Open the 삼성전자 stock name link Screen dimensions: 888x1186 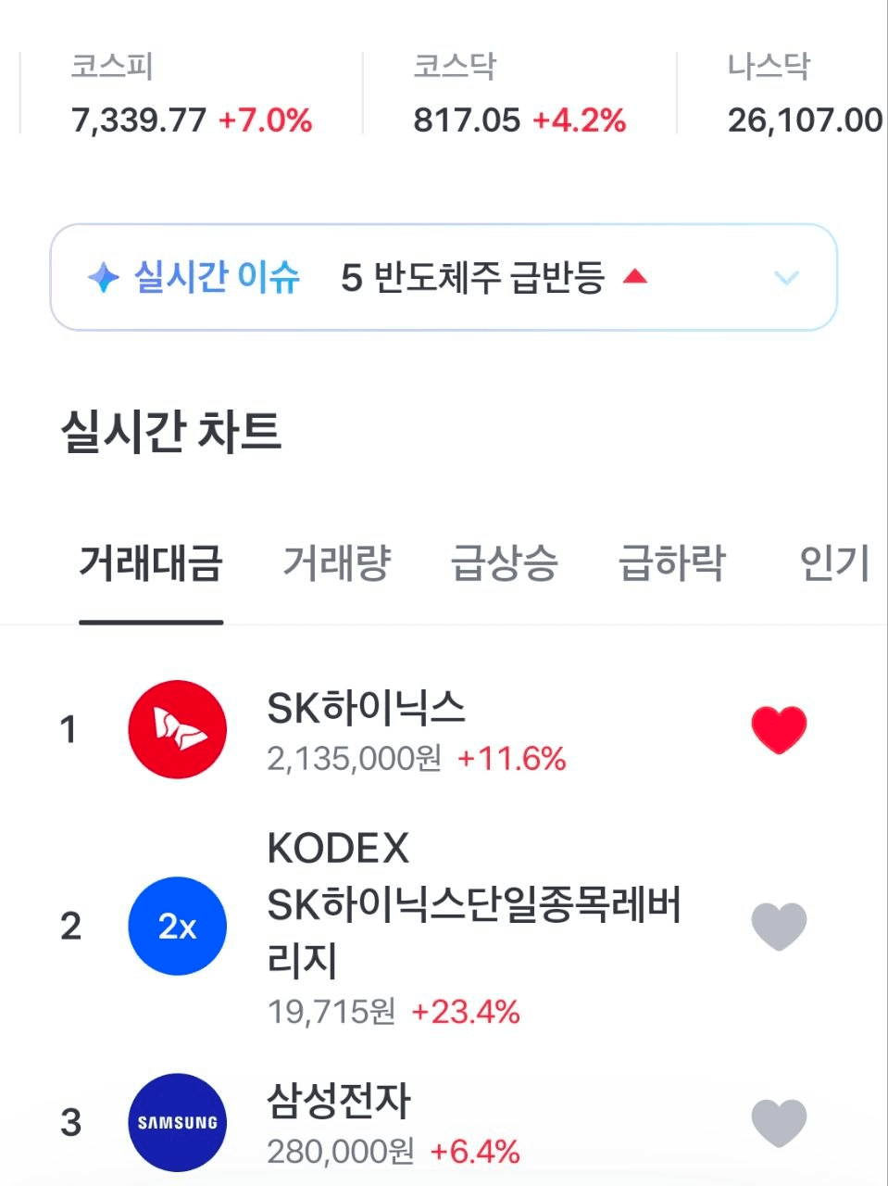click(x=338, y=1101)
